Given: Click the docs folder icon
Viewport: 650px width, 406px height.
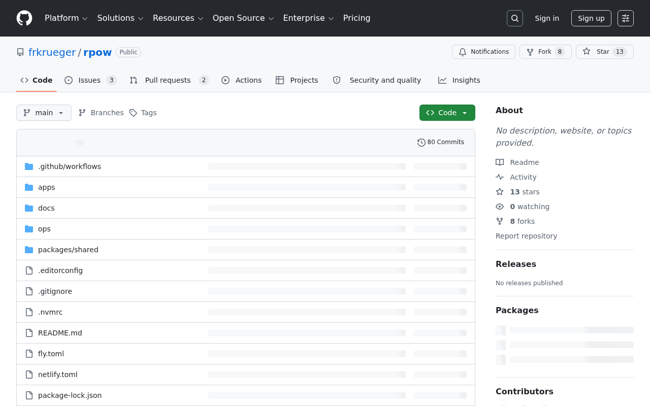Looking at the screenshot, I should (29, 208).
